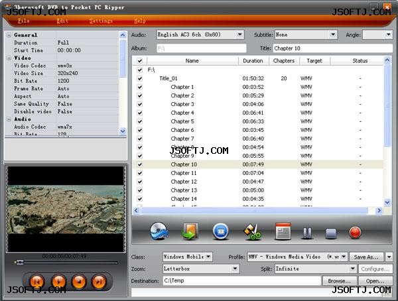Uncheck the Chapter 10 checkbox
This screenshot has width=398, height=301.
pyautogui.click(x=139, y=164)
